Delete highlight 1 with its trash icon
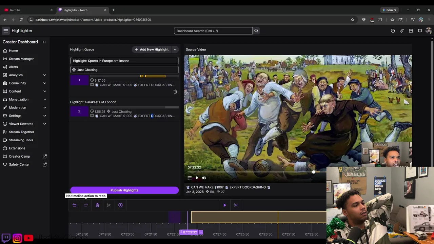This screenshot has width=434, height=244. tap(175, 91)
